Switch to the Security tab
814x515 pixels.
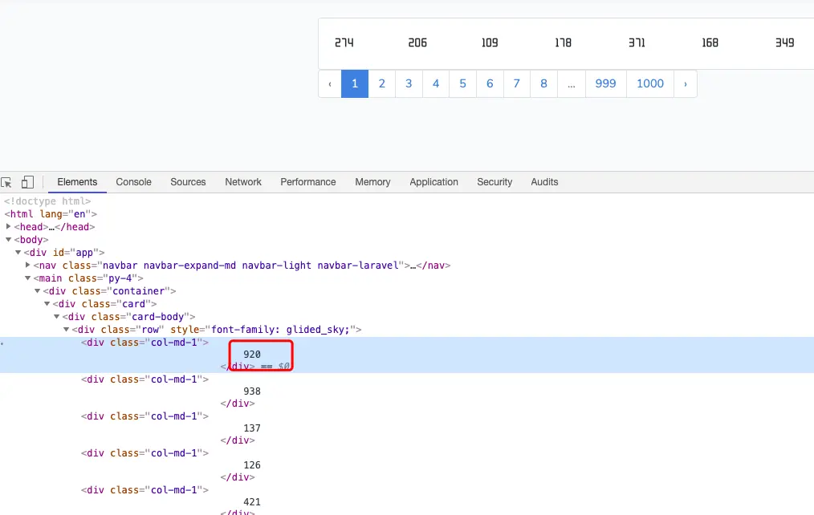(x=495, y=182)
